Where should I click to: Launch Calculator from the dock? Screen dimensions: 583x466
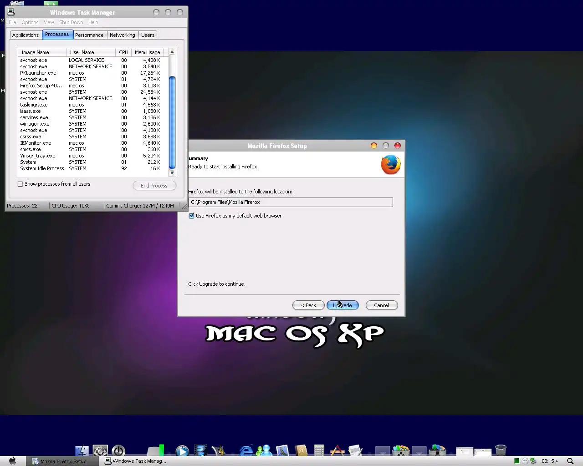319,450
